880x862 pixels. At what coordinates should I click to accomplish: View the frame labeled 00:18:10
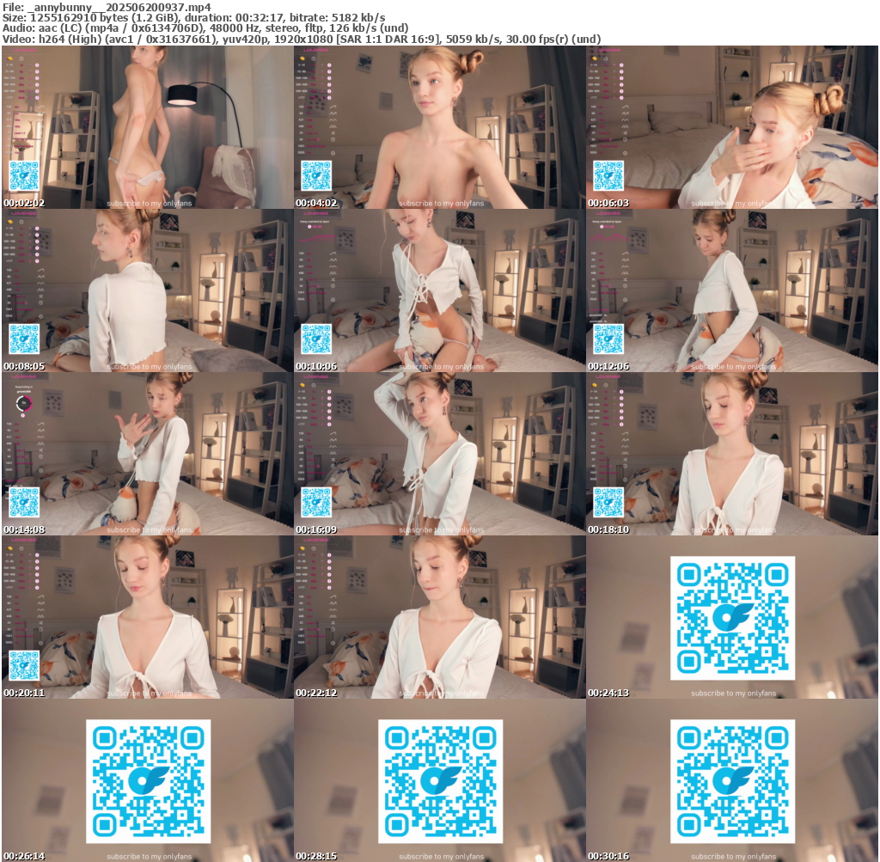tap(732, 454)
